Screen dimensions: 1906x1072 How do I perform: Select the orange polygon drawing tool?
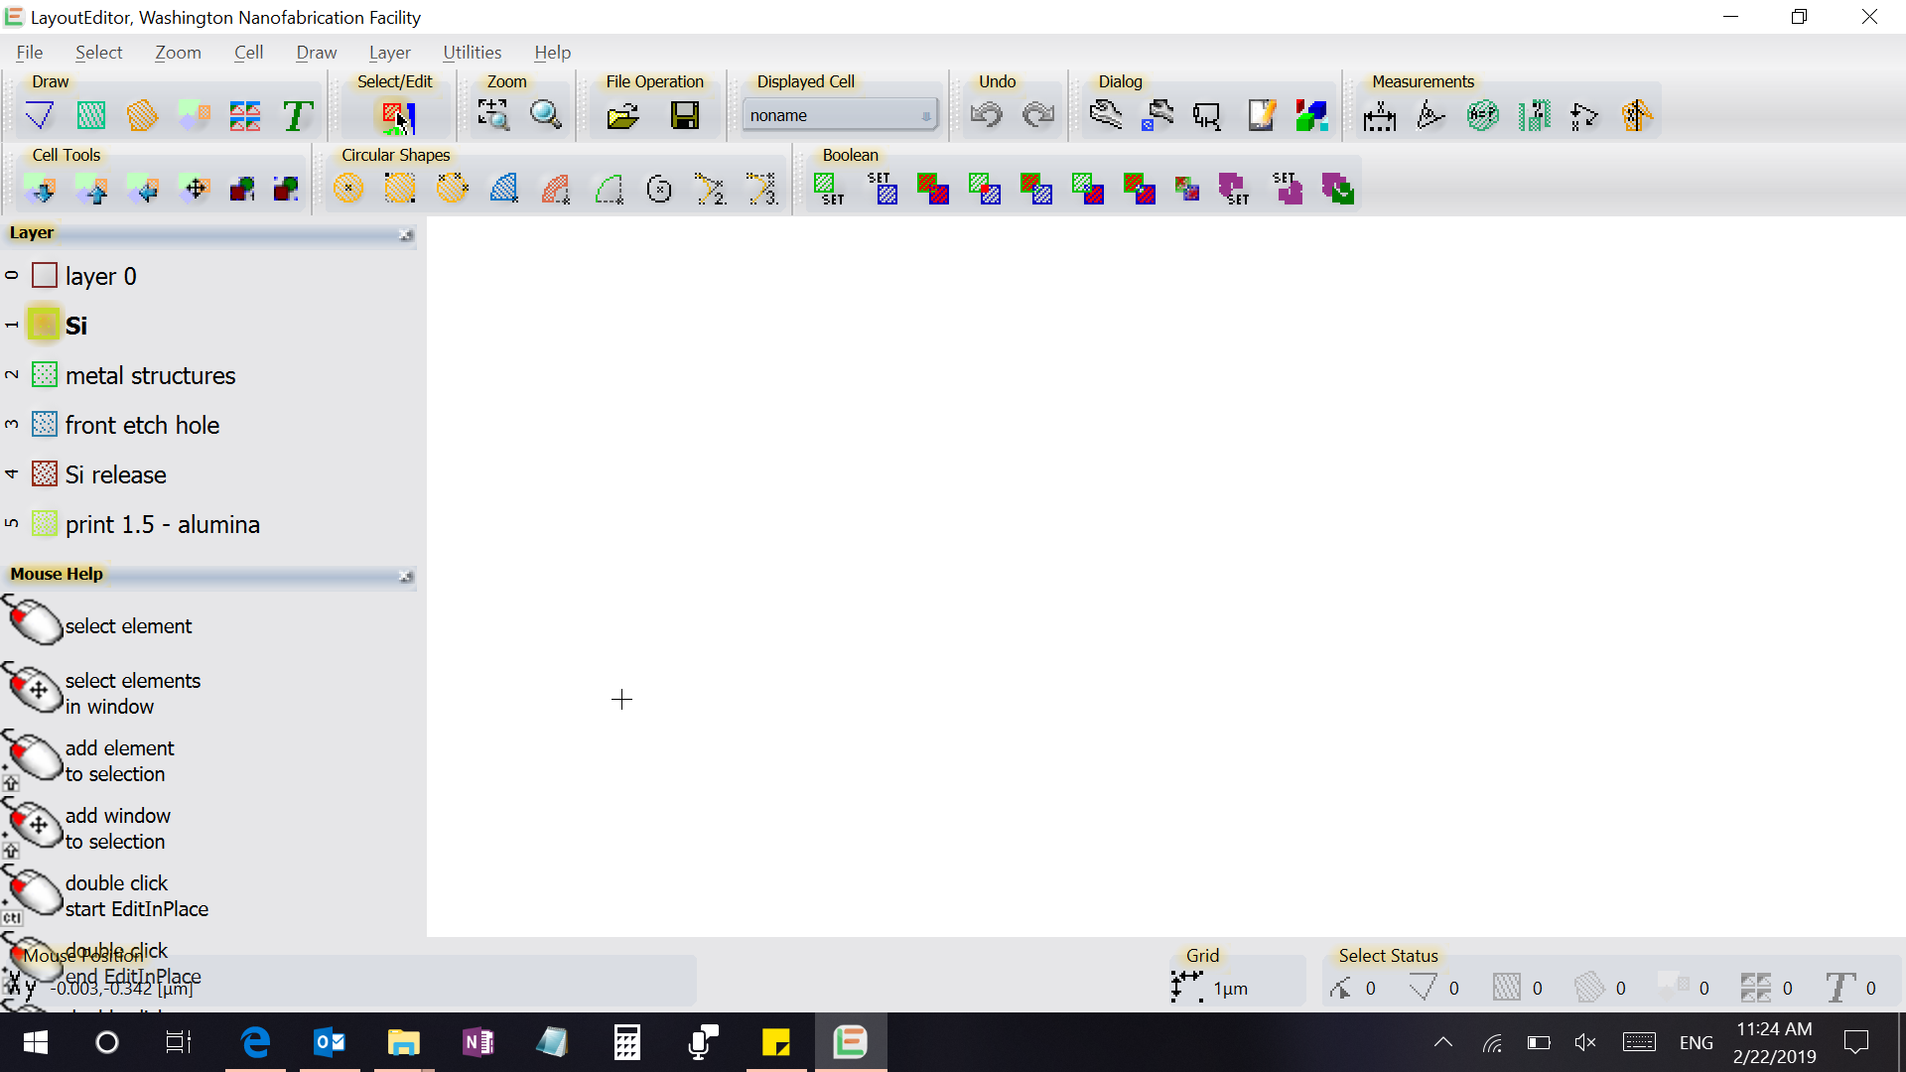142,115
